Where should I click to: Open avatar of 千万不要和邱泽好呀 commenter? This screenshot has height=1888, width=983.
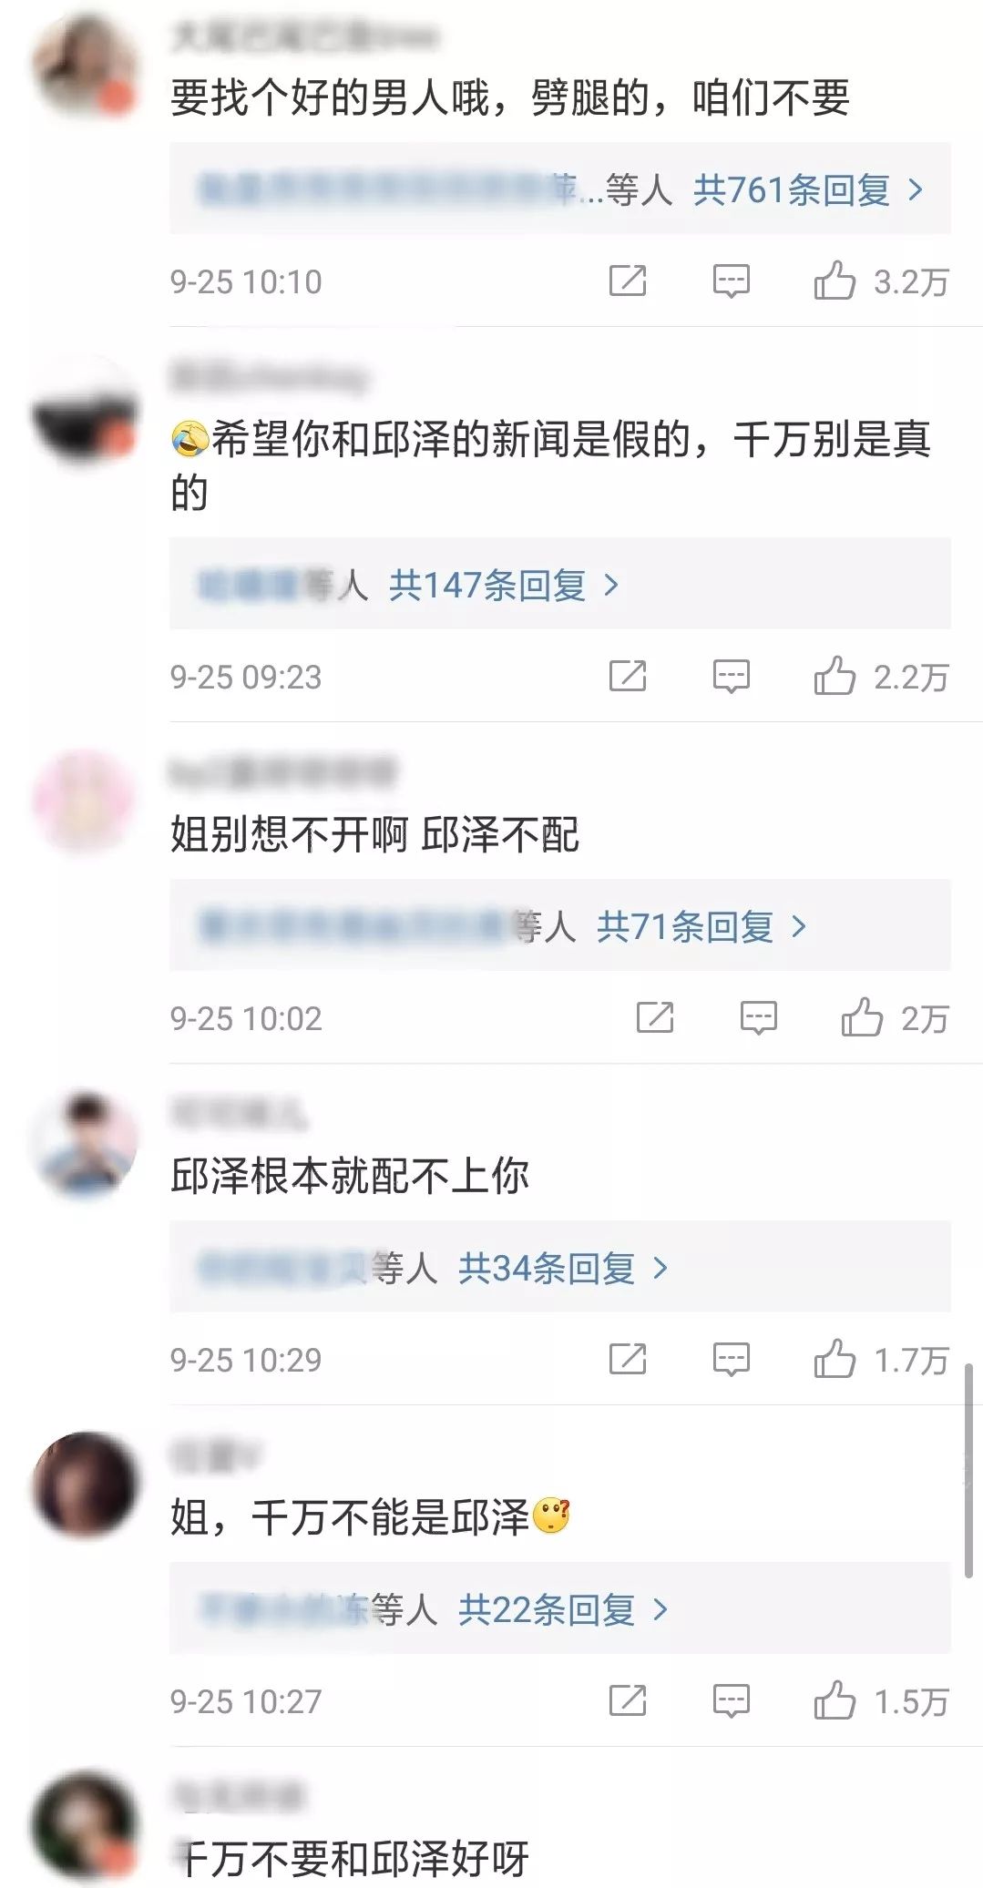coord(85,1825)
